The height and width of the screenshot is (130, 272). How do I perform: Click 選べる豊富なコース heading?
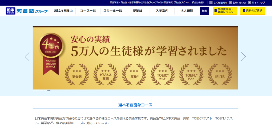135,105
